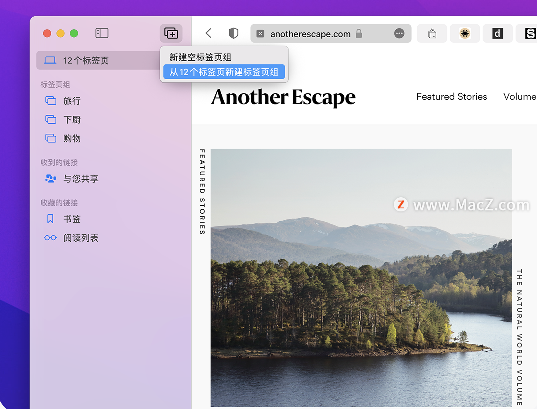The width and height of the screenshot is (537, 409).
Task: Select 从12个标签页新建标签页组 menu item
Action: [224, 72]
